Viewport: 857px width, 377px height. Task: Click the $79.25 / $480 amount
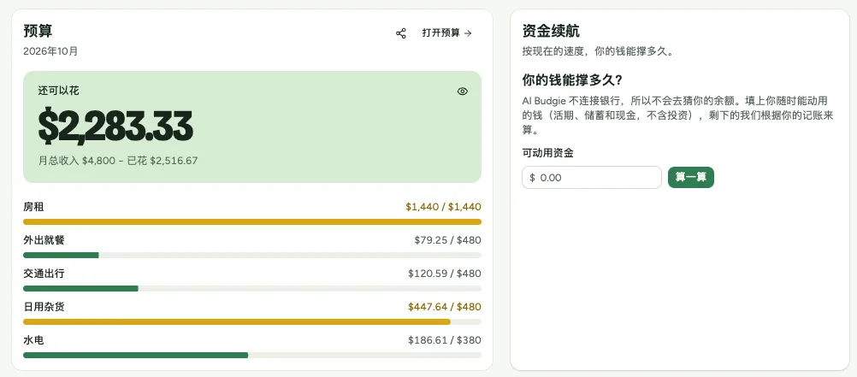(447, 240)
